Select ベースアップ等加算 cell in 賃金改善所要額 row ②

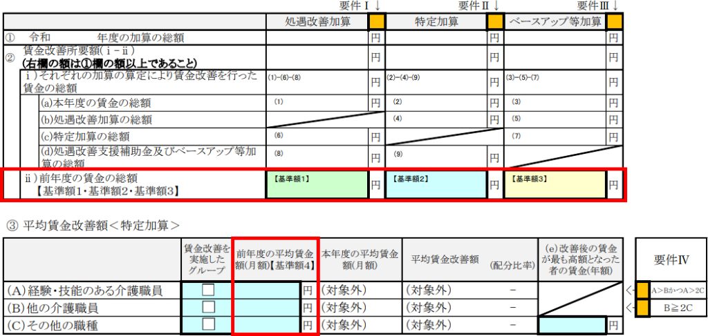tap(555, 57)
